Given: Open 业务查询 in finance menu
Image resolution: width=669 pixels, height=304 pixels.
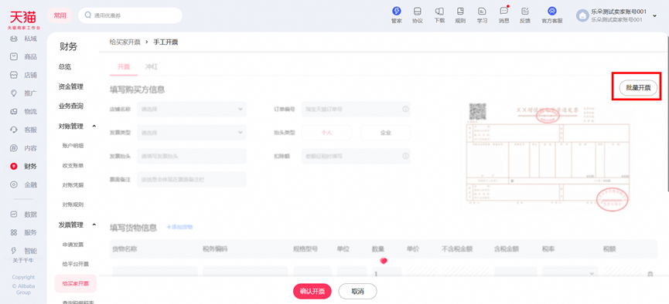Looking at the screenshot, I should point(71,106).
